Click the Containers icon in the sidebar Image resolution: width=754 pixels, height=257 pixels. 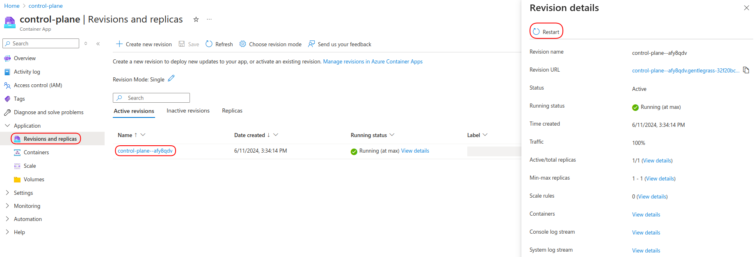coord(17,152)
